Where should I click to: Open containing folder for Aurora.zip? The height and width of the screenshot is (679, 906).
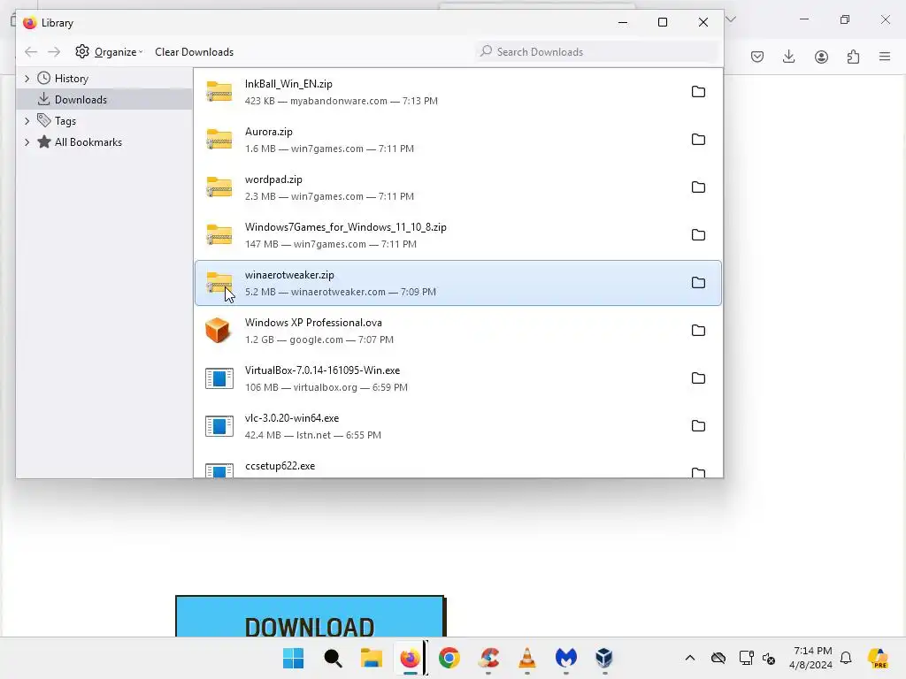698,139
